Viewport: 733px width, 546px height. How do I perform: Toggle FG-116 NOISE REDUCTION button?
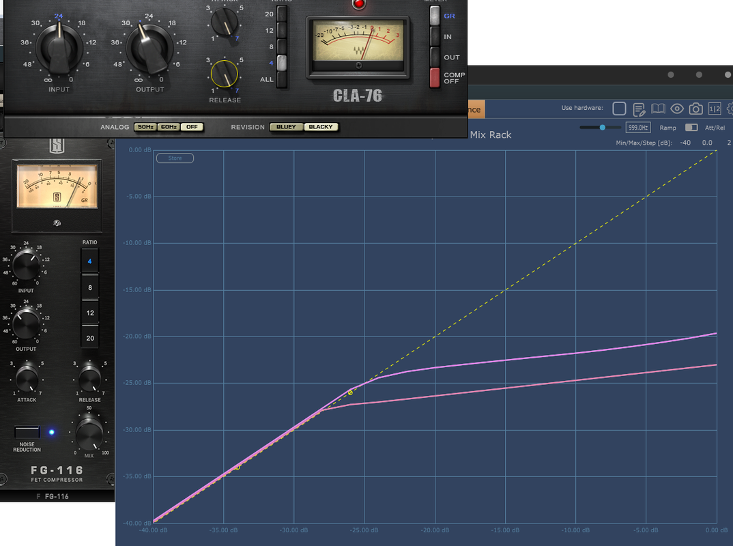[27, 432]
